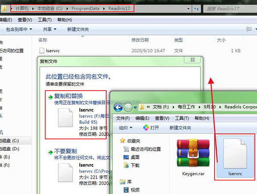Select the 每日工作 breadcrumb
Screen dimensions: 257x194
[x=186, y=107]
